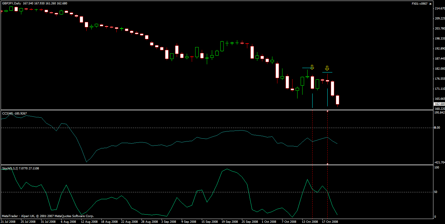Click the x status icon beside FX01-v0907
The image size is (445, 224).
(430, 3)
